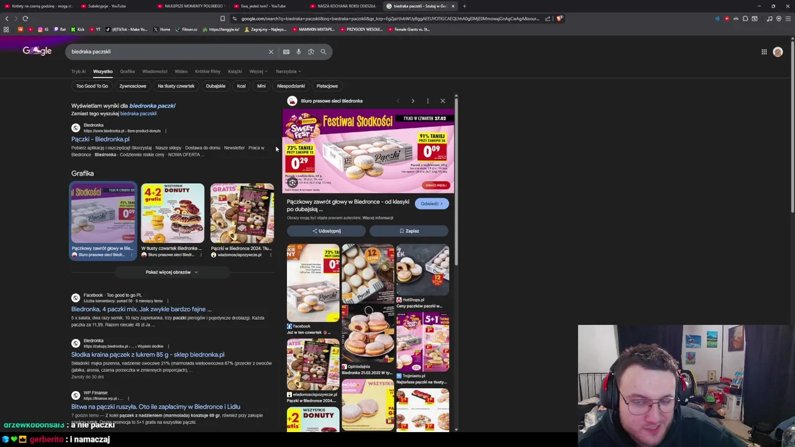795x447 pixels.
Task: Apply the Żywnościowe filter chip
Action: tap(133, 86)
